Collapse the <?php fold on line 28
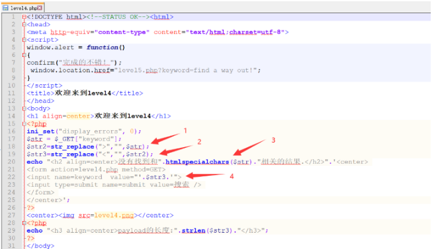 [24, 223]
